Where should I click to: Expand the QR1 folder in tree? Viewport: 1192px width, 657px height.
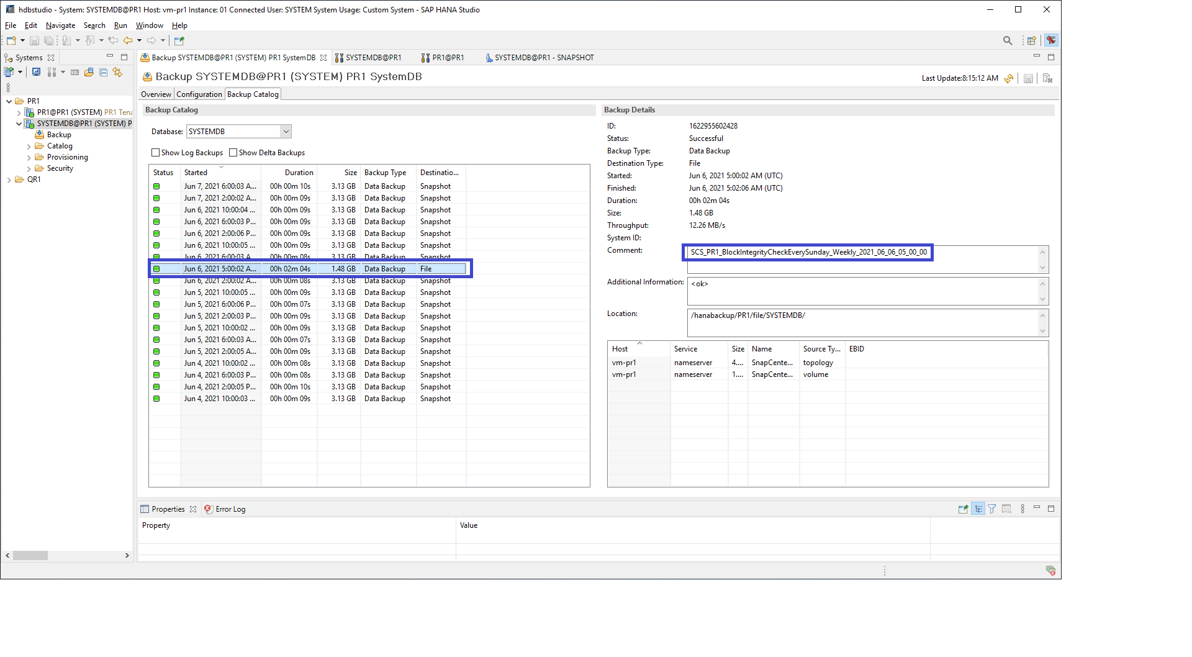pos(9,179)
